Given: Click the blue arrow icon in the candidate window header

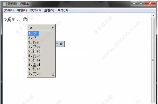Looking at the screenshot, I should tap(53, 27).
